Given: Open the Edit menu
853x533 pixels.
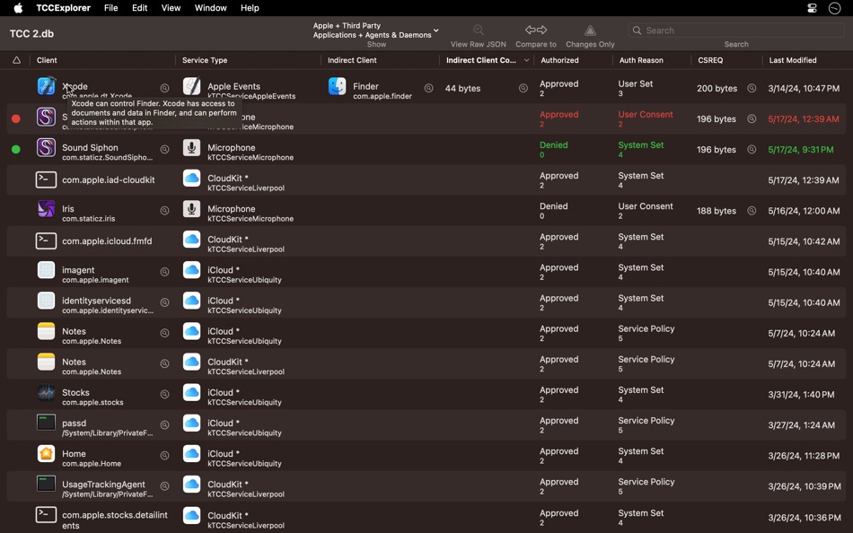Looking at the screenshot, I should 140,7.
